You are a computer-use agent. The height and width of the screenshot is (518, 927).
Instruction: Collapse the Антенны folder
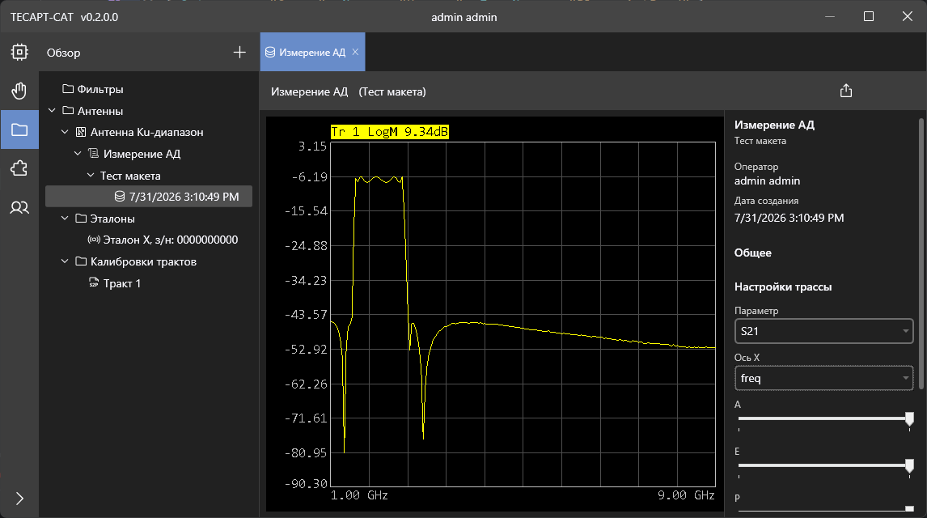pyautogui.click(x=52, y=111)
